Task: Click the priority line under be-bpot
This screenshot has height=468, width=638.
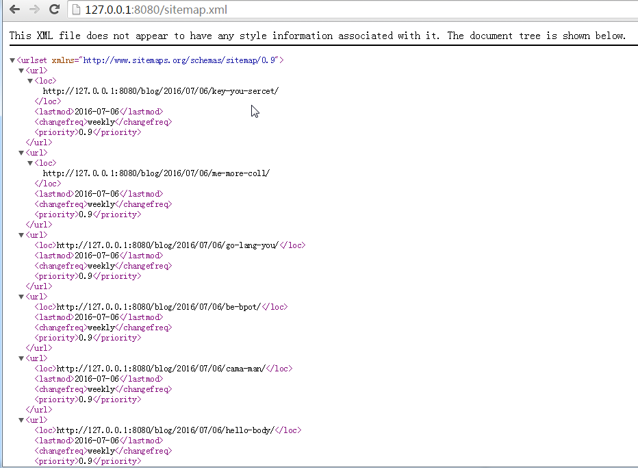Action: [x=88, y=338]
